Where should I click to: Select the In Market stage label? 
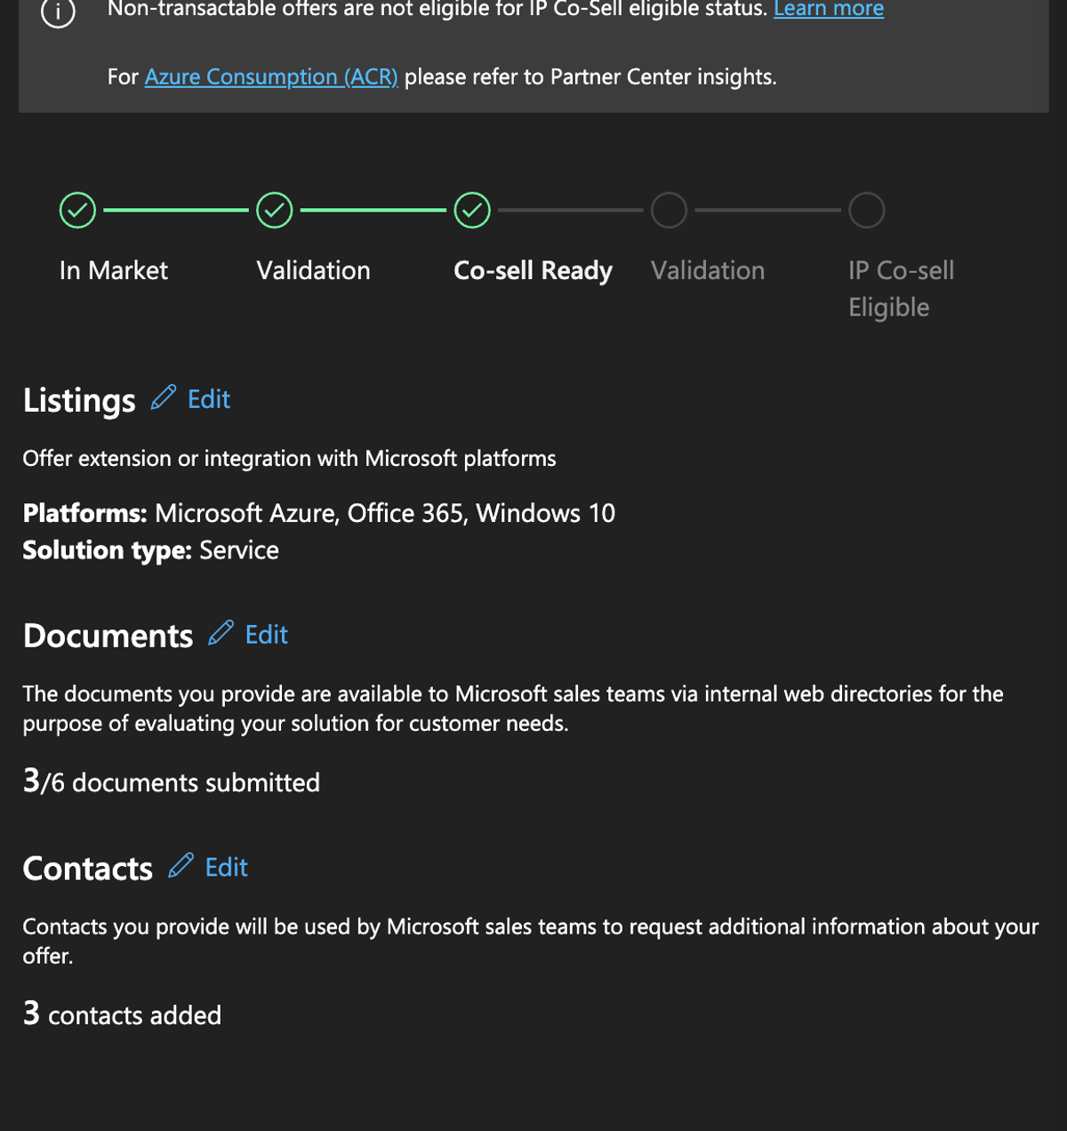(x=113, y=270)
